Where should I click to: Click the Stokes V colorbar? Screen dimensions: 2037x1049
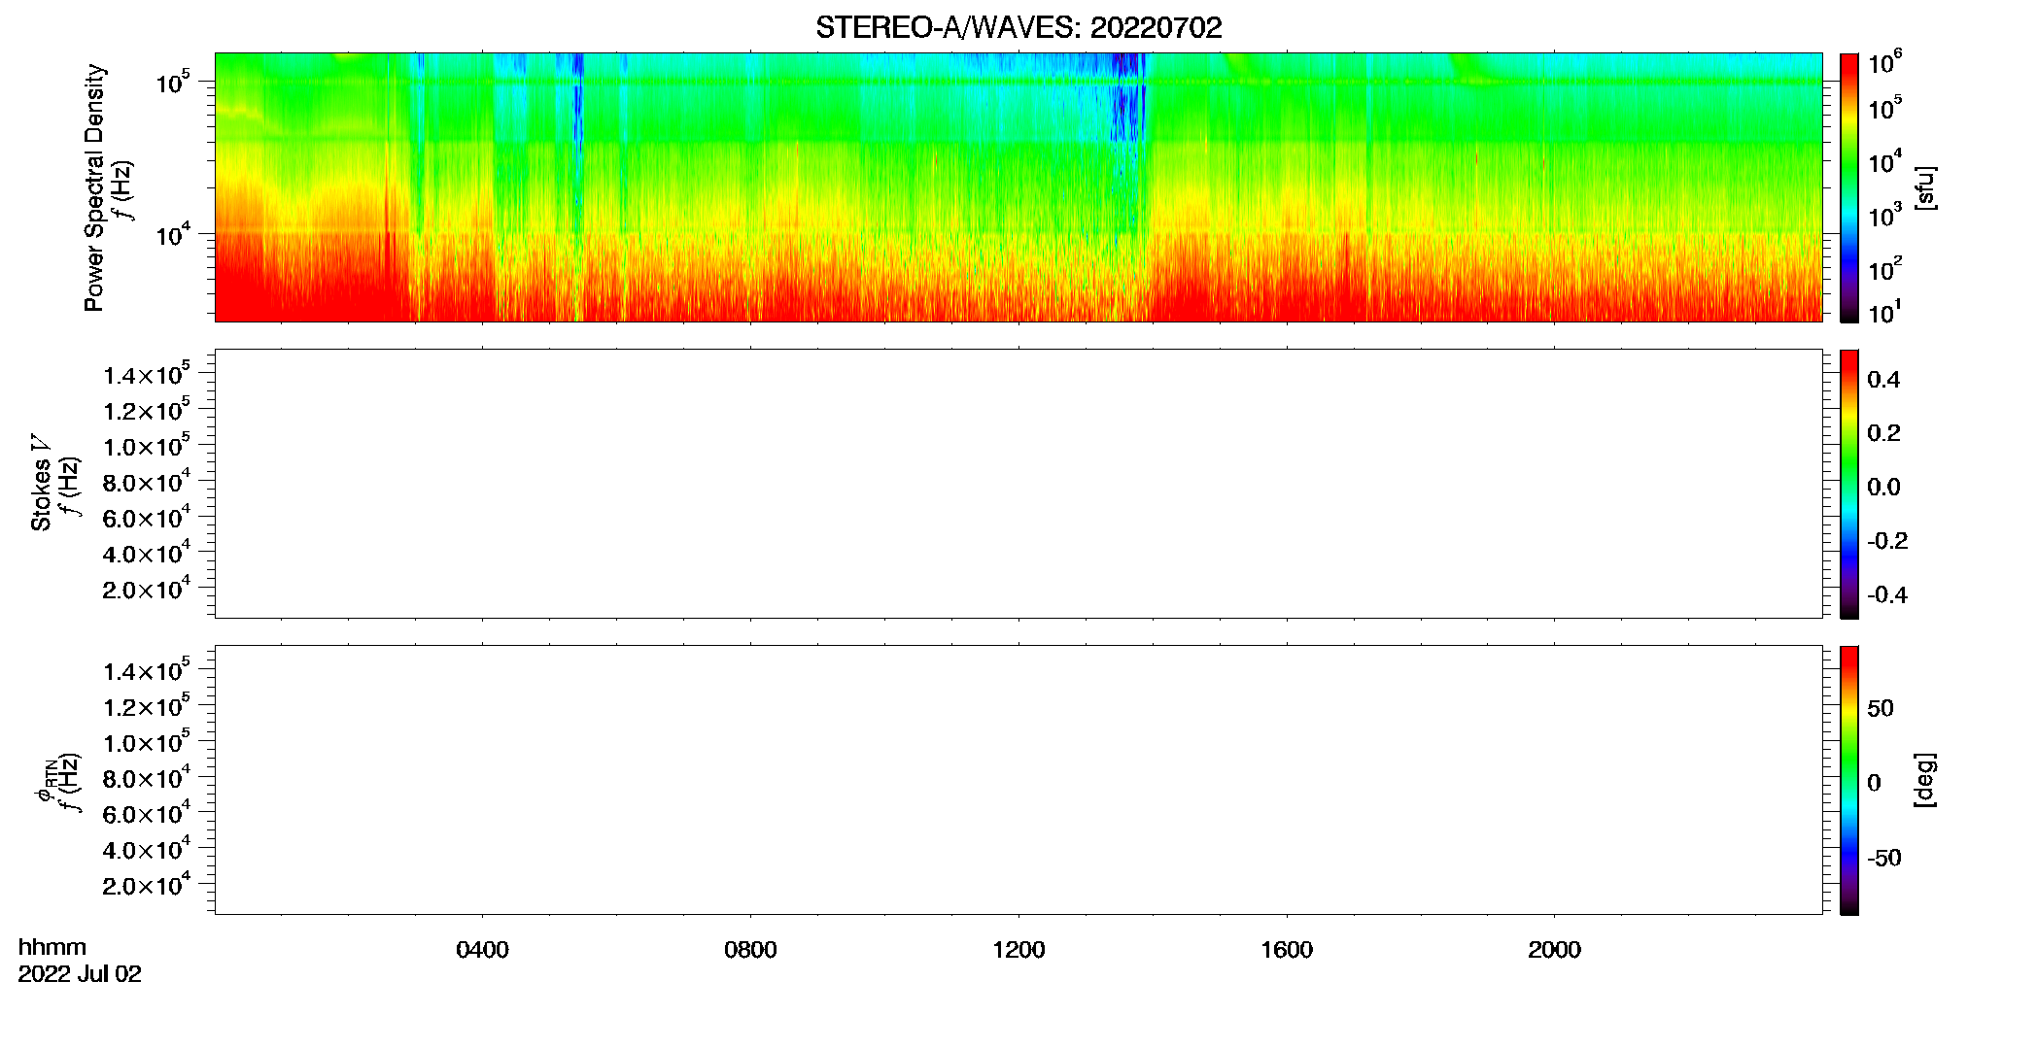pos(1849,484)
